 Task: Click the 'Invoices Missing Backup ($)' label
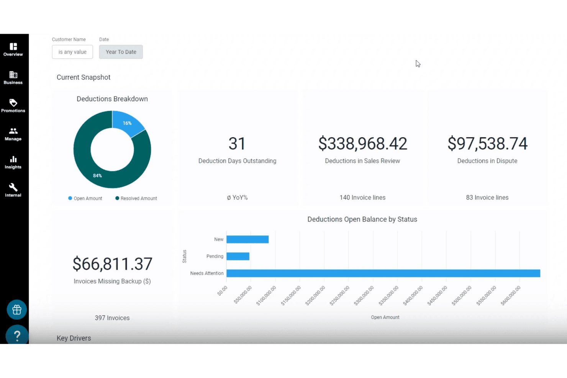tap(112, 281)
